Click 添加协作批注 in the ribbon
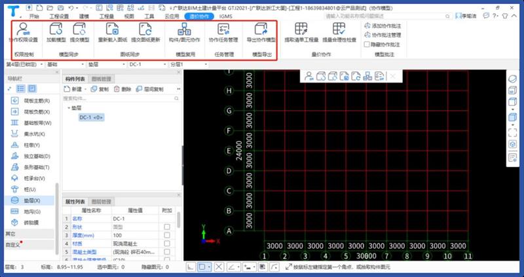Screen dimensions: 524x277 (383, 26)
